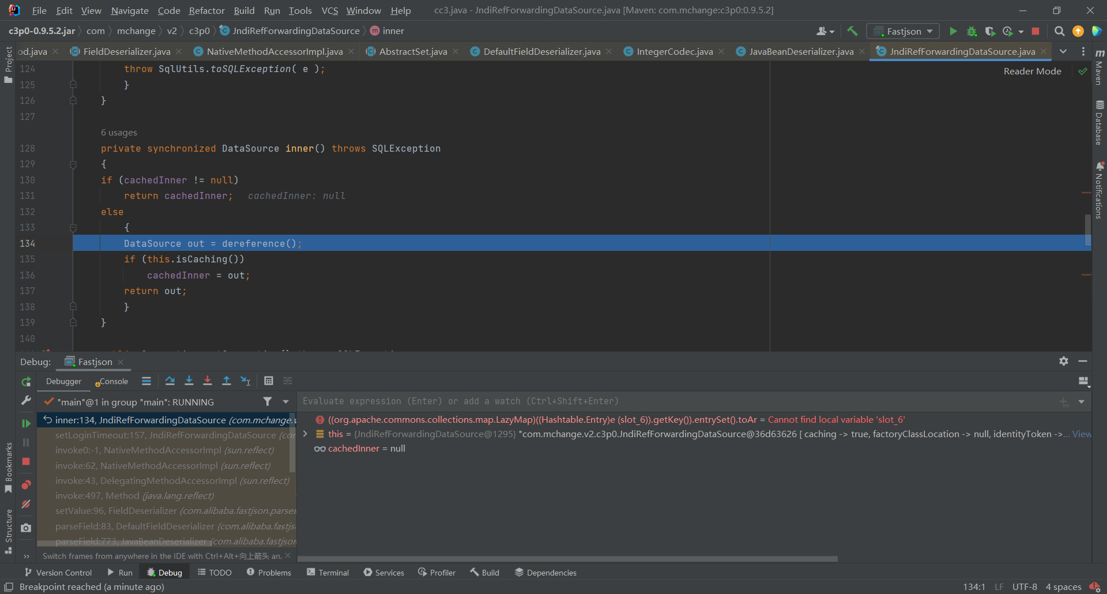Viewport: 1107px width, 594px height.
Task: Open the Problems tool window
Action: click(269, 572)
